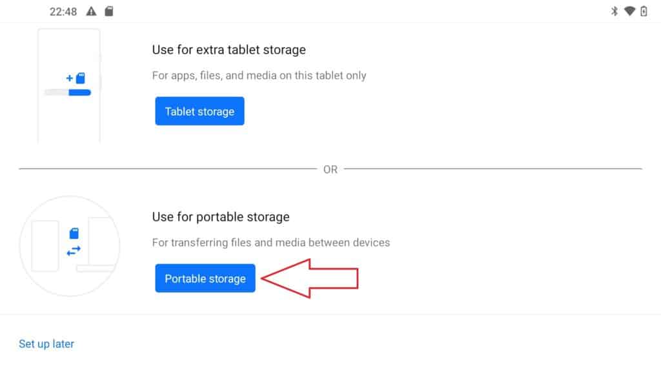The width and height of the screenshot is (661, 372).
Task: Choose Set up later
Action: [x=46, y=344]
